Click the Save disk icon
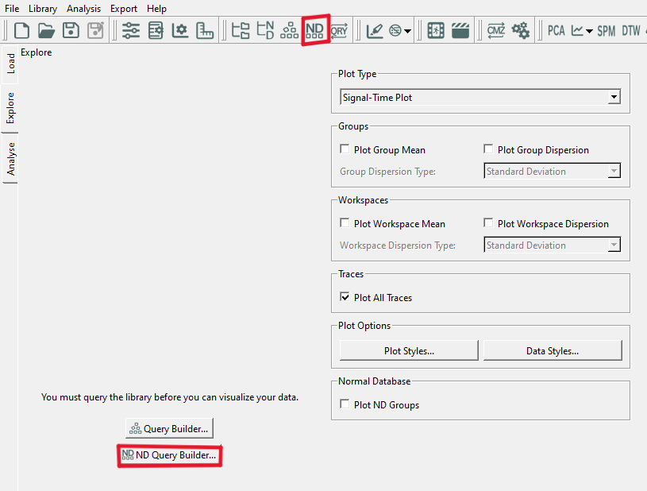The image size is (647, 491). pos(71,31)
